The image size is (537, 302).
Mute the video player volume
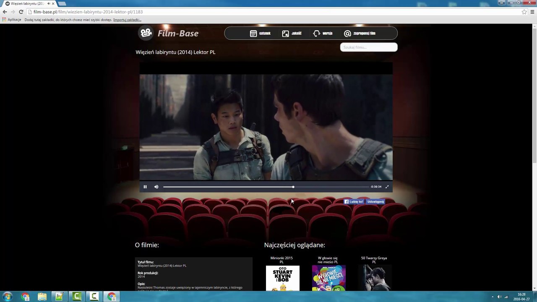156,187
